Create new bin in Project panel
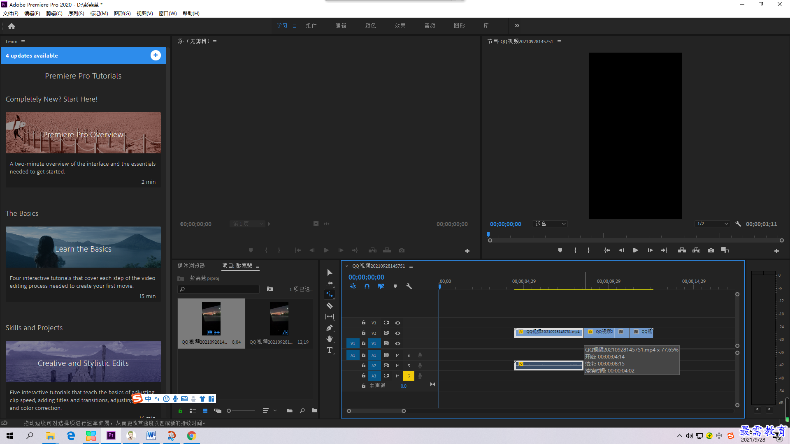 314,411
